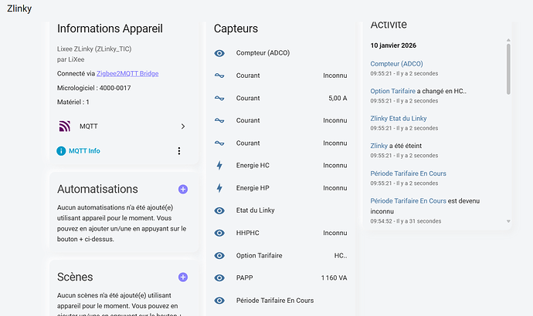Click the eye icon for PAPP sensor

[219, 277]
